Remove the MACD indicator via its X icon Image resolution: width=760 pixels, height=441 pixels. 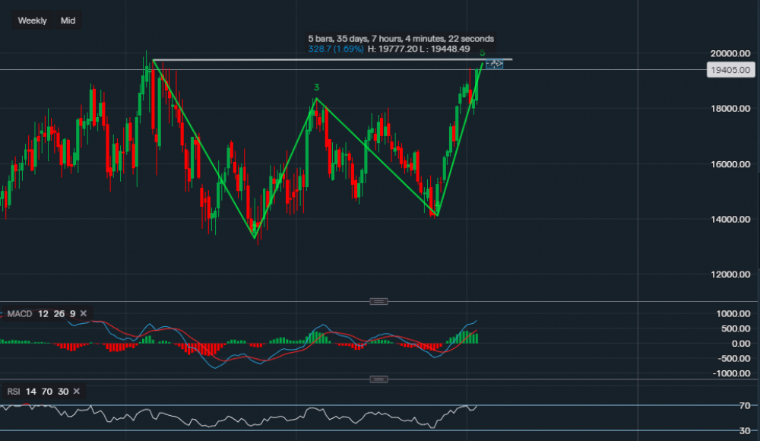(83, 313)
